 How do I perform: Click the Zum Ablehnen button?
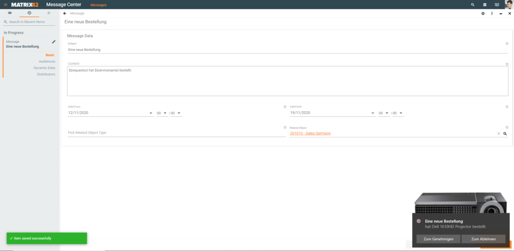click(x=483, y=239)
